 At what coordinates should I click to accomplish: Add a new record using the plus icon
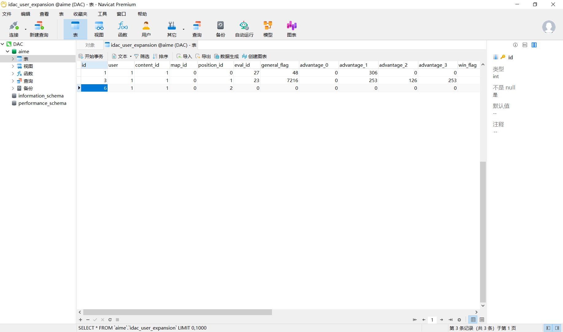click(80, 320)
